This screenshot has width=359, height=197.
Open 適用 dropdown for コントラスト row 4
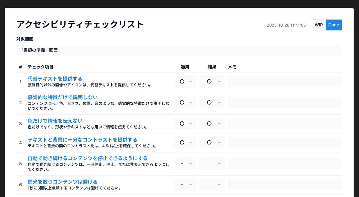click(x=185, y=142)
